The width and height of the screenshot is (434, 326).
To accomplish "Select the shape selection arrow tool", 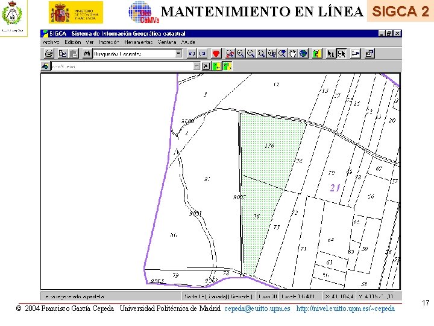I will pos(341,53).
